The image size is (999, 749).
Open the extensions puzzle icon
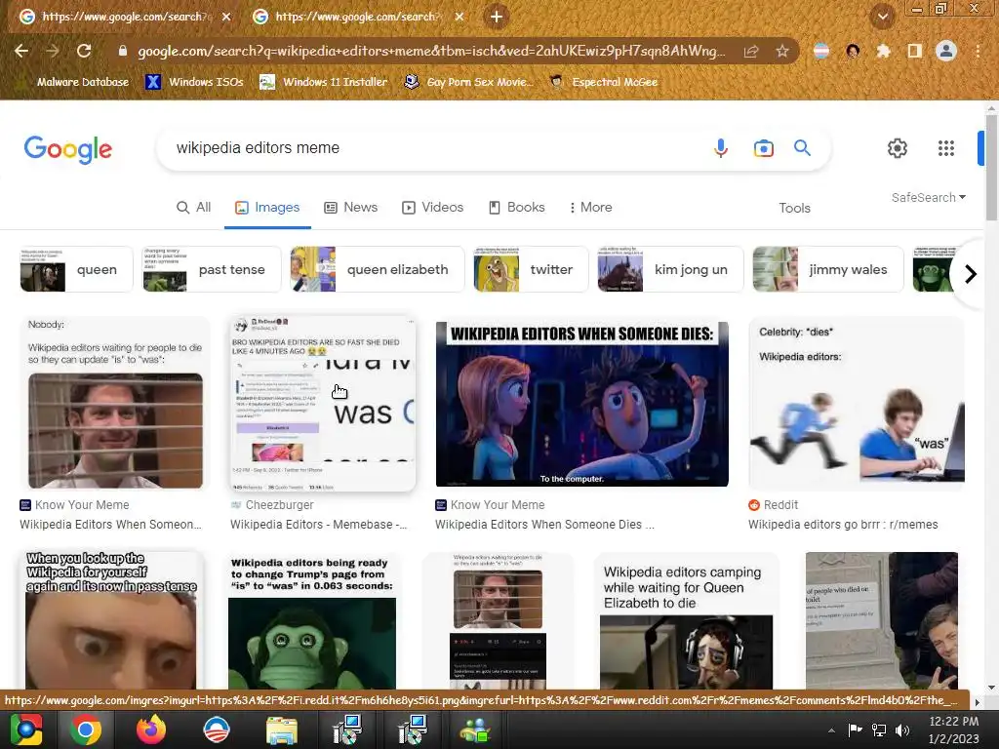[883, 51]
